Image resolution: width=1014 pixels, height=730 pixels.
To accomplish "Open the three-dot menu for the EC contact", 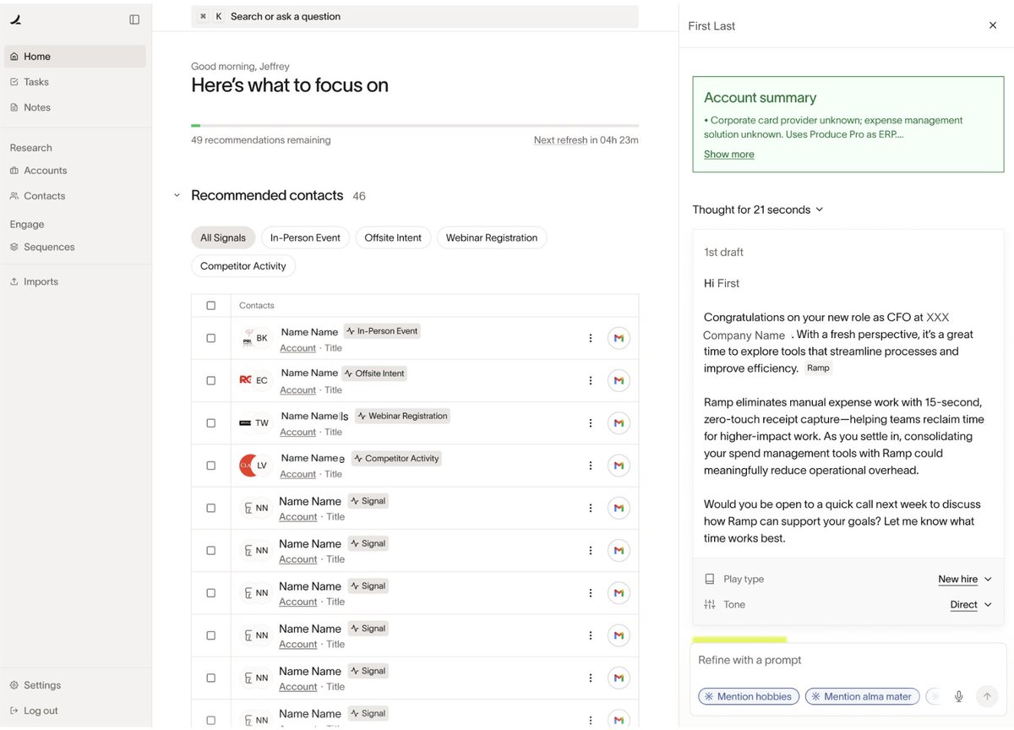I will point(591,380).
